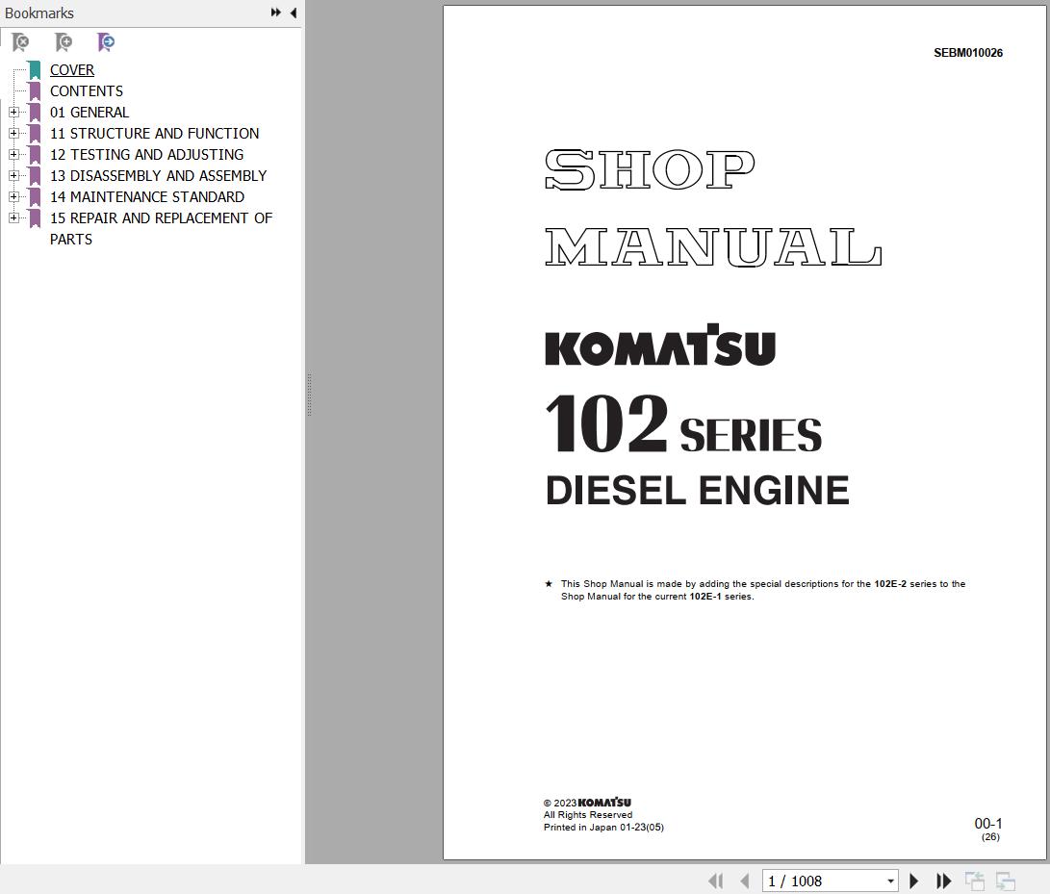Collapse the Bookmarks panel arrow

click(x=294, y=13)
